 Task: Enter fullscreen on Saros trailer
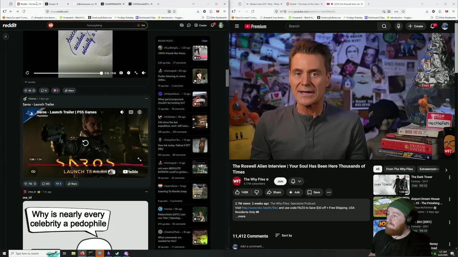140,160
